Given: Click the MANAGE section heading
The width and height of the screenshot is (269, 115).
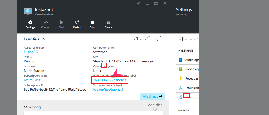Looking at the screenshot, I should [183, 110].
